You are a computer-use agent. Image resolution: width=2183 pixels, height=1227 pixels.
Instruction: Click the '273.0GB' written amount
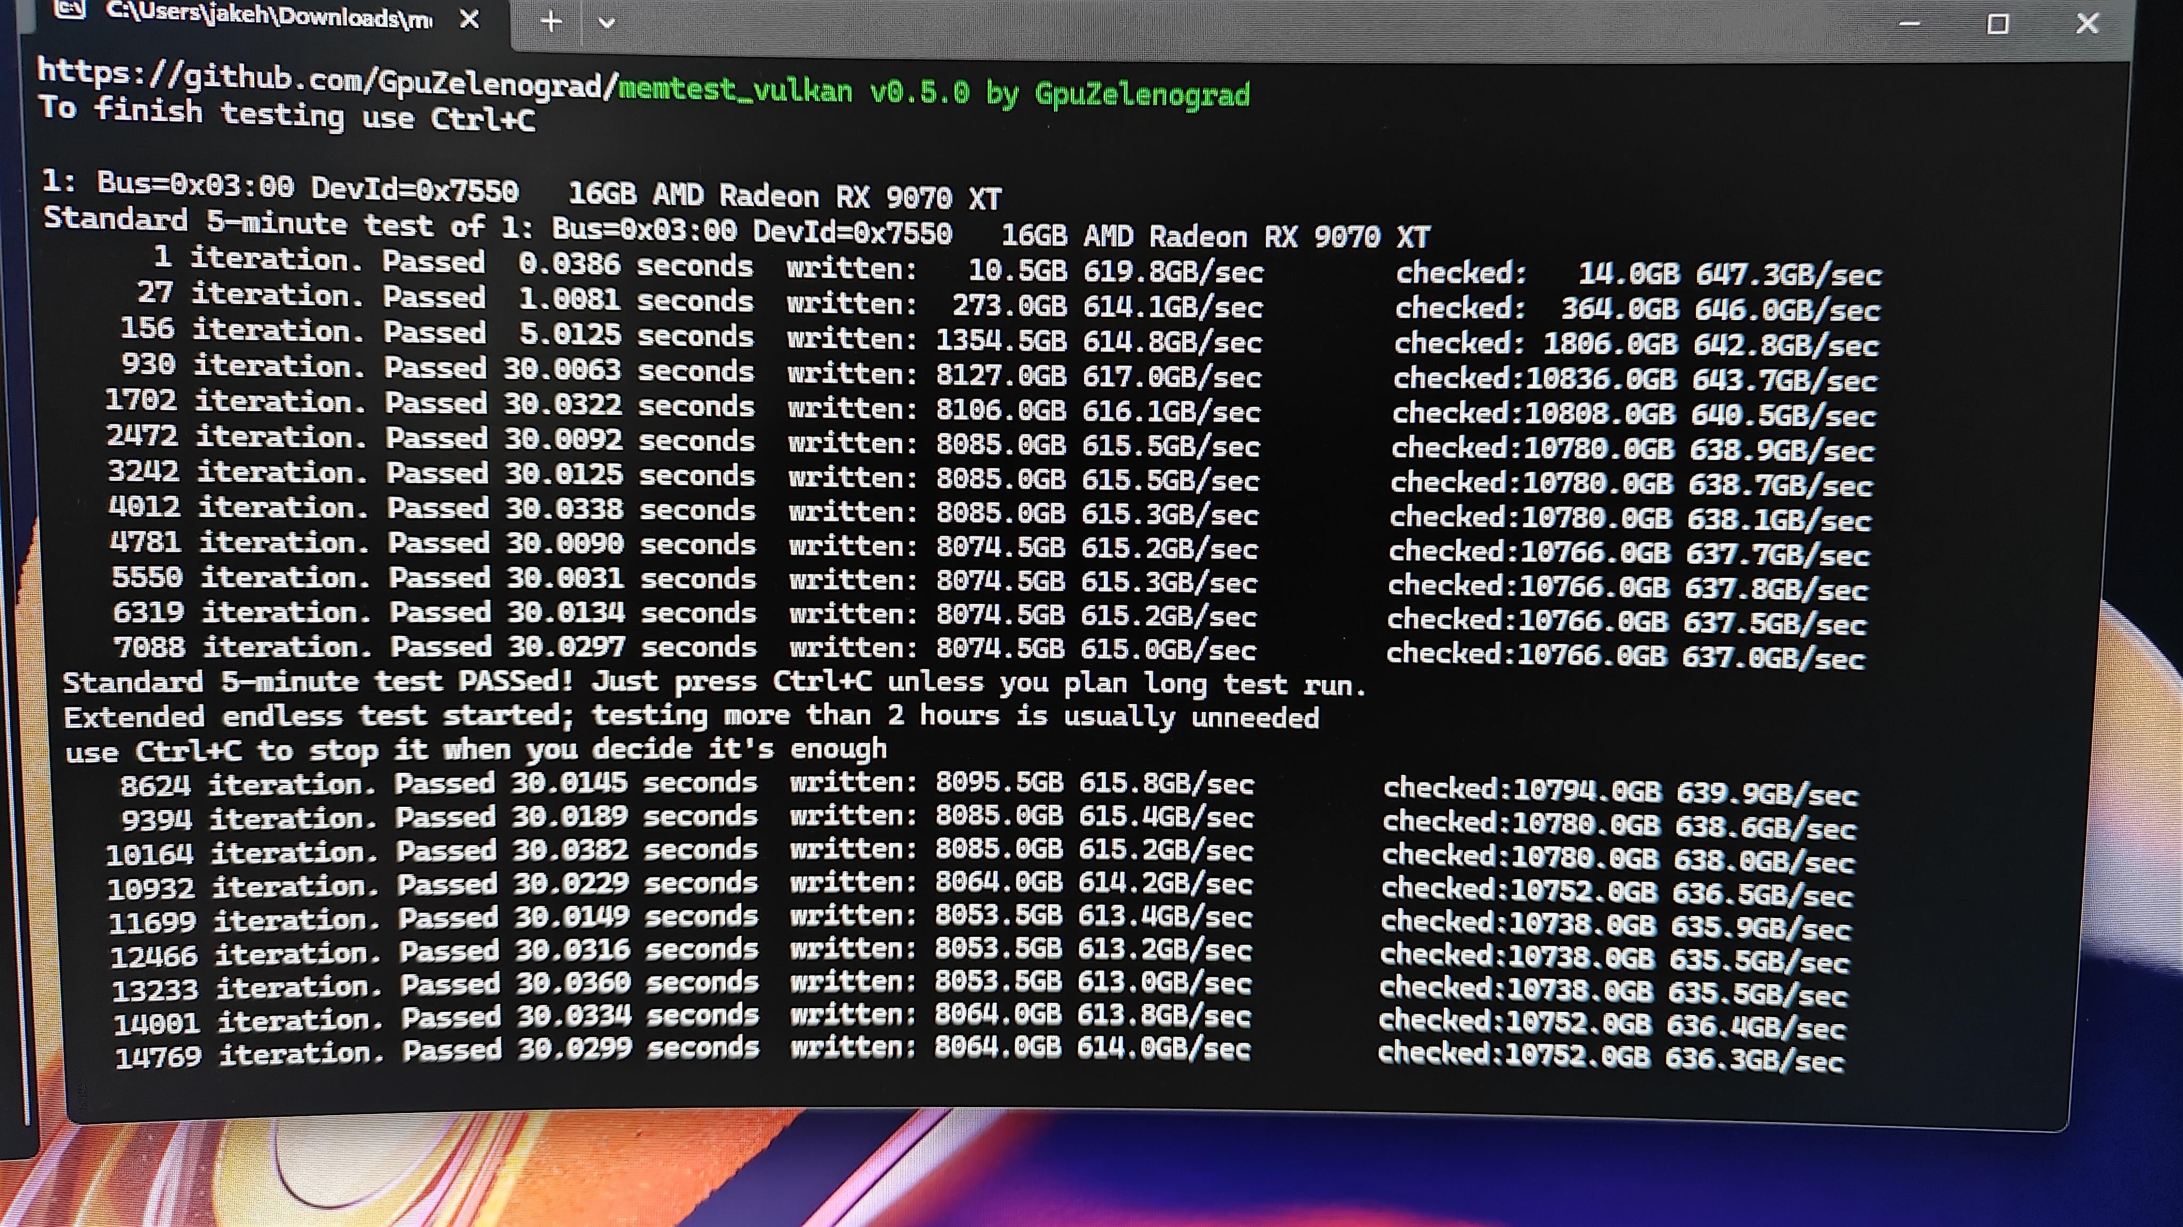(1009, 306)
